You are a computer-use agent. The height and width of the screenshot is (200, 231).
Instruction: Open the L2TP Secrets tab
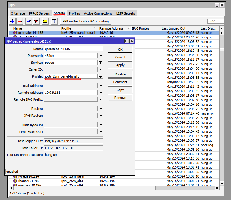tap(126, 13)
